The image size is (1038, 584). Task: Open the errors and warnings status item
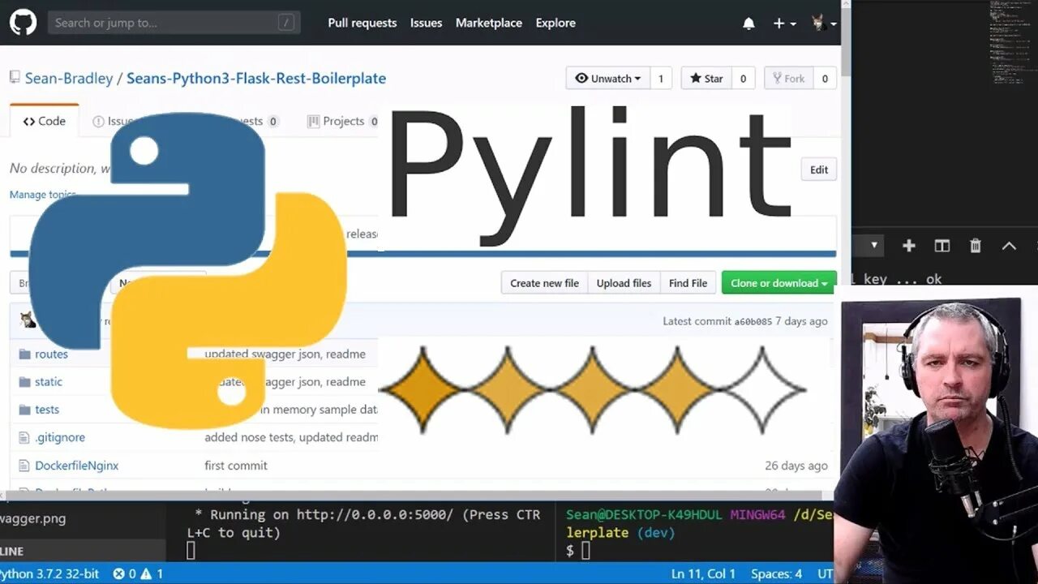[x=138, y=573]
